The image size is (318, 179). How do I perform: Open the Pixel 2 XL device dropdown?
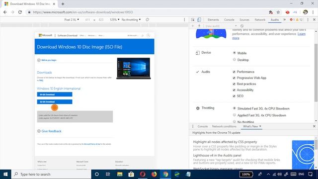tap(72, 20)
